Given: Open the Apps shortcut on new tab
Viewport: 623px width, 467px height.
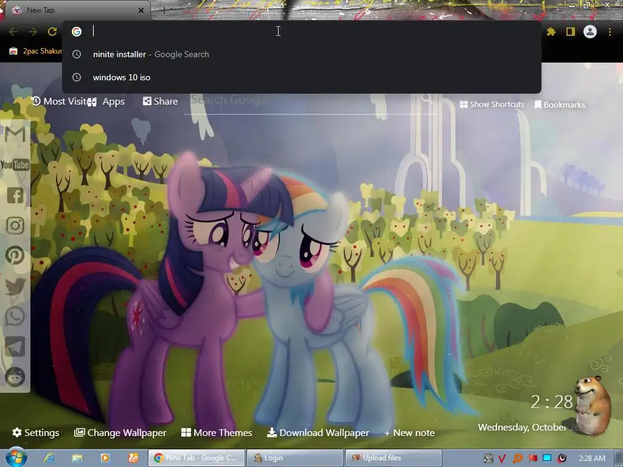Looking at the screenshot, I should (x=106, y=102).
